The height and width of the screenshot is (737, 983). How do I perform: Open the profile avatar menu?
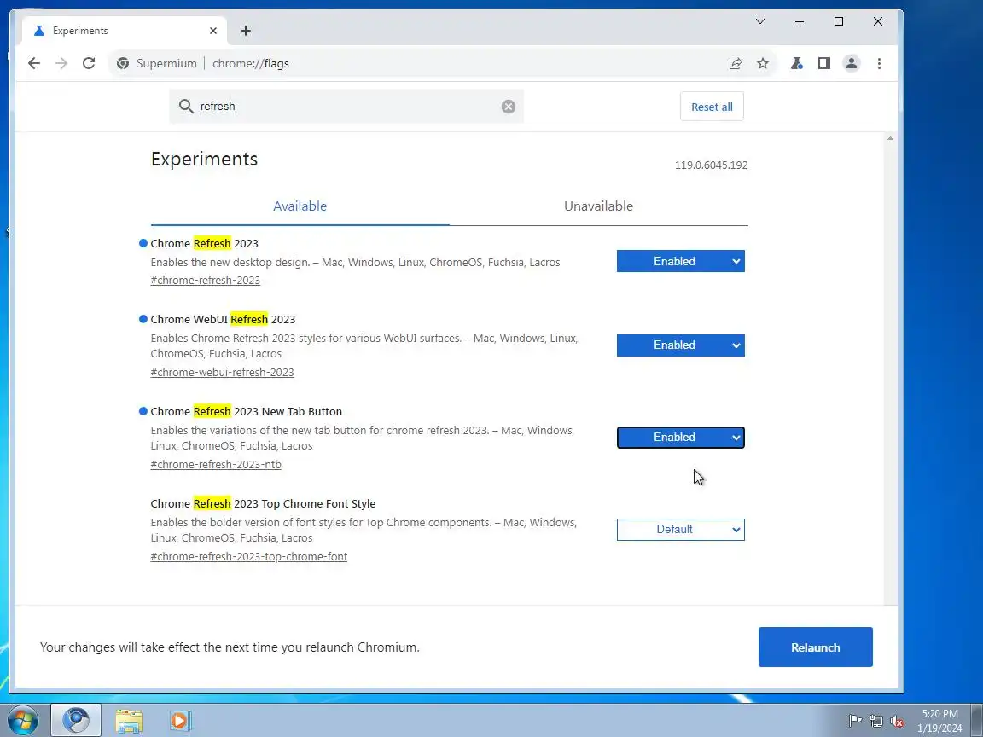click(852, 63)
